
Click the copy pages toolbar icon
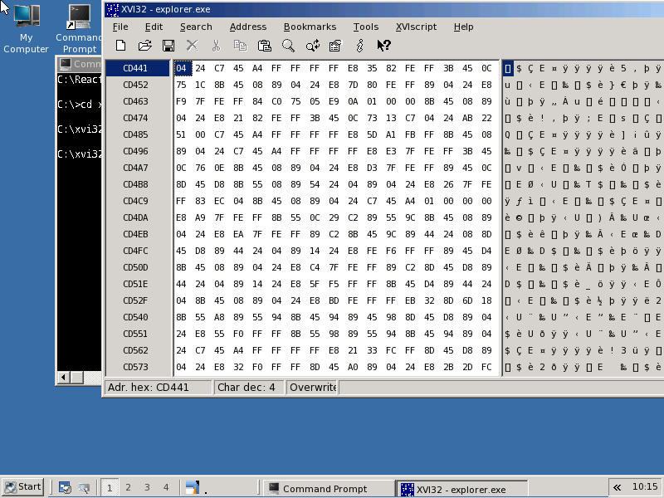240,46
